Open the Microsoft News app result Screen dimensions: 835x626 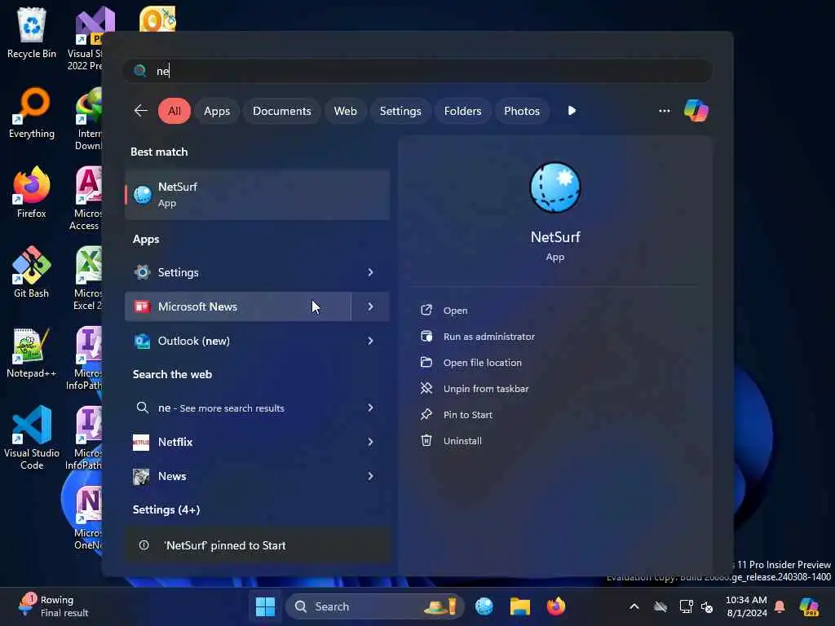tap(238, 306)
